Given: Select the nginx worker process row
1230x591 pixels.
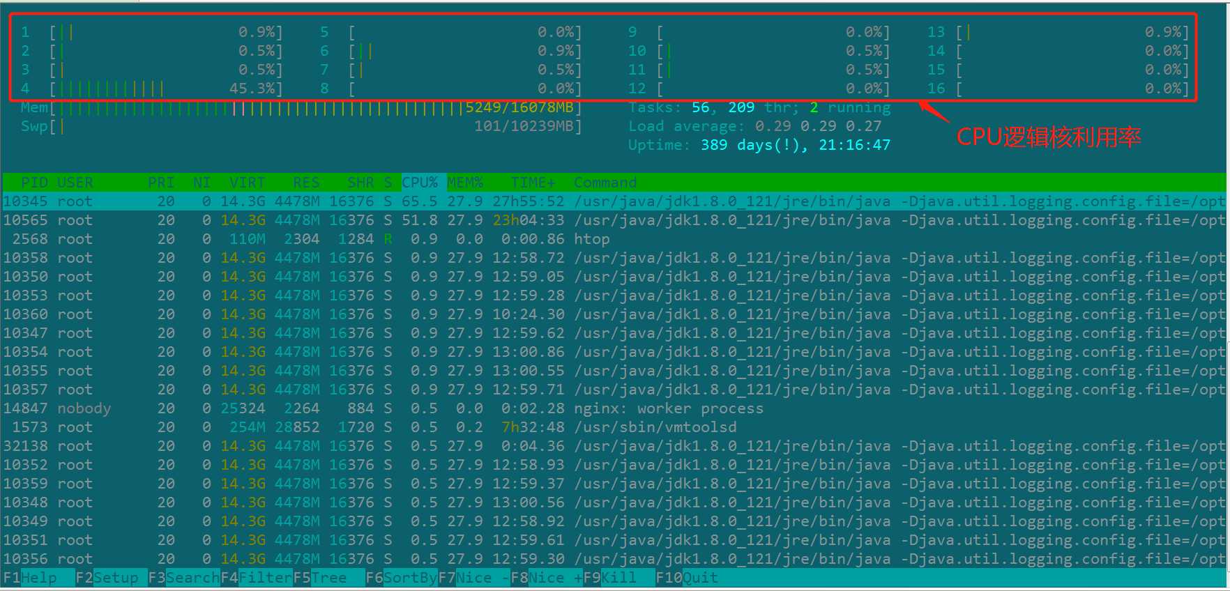Looking at the screenshot, I should coord(614,408).
